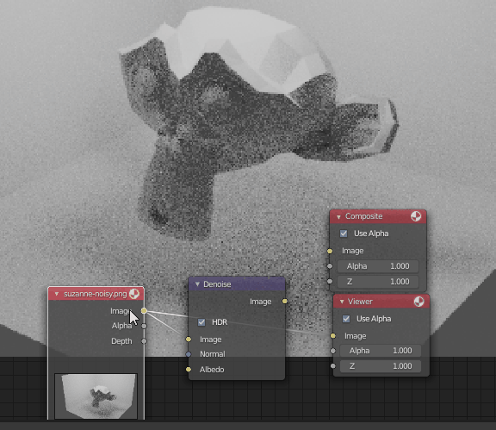The image size is (496, 430).
Task: Click the Composite node Image input socket
Action: point(330,251)
